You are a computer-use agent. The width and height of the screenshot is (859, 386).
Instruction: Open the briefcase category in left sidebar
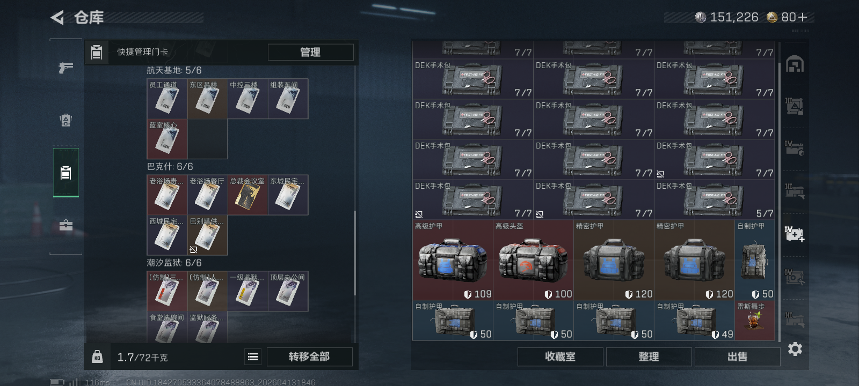tap(65, 225)
